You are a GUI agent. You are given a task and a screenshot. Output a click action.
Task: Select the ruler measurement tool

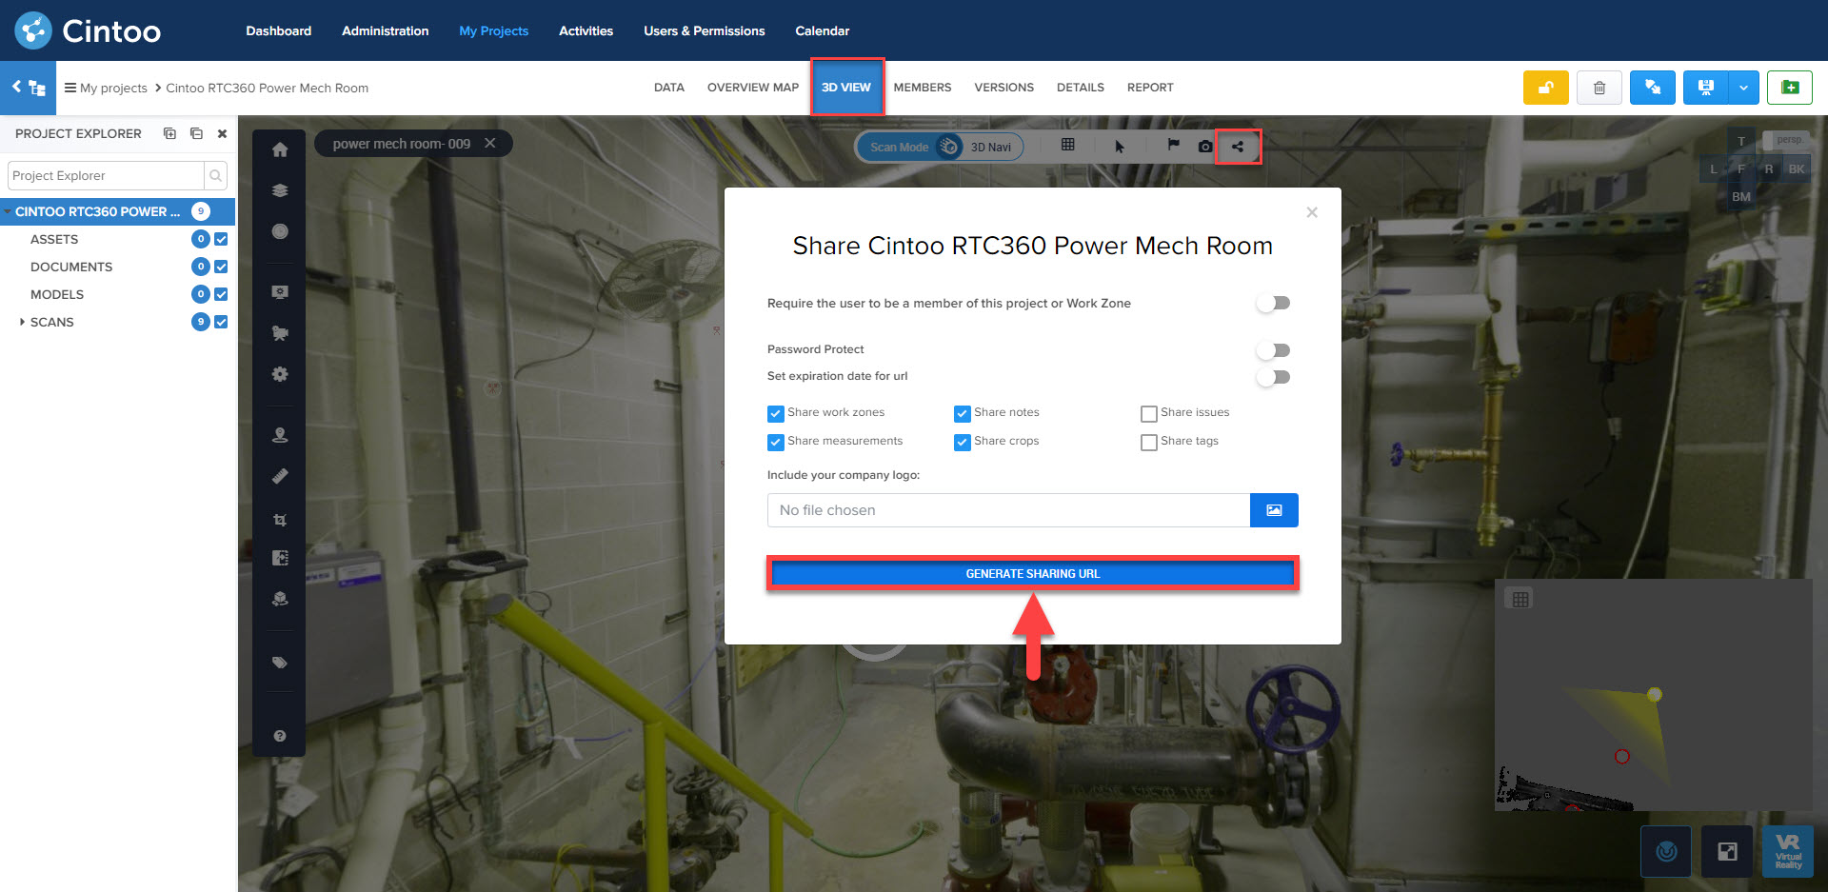coord(280,476)
